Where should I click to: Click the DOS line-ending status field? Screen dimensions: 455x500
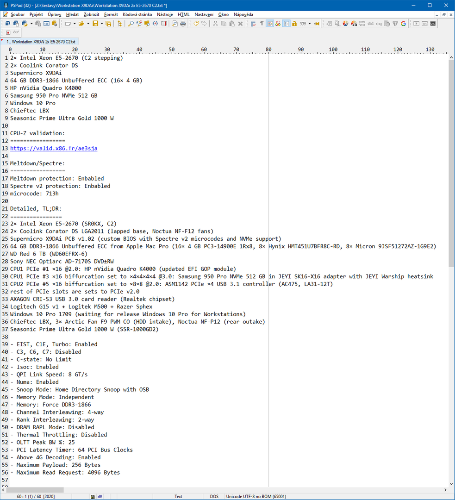click(x=214, y=496)
